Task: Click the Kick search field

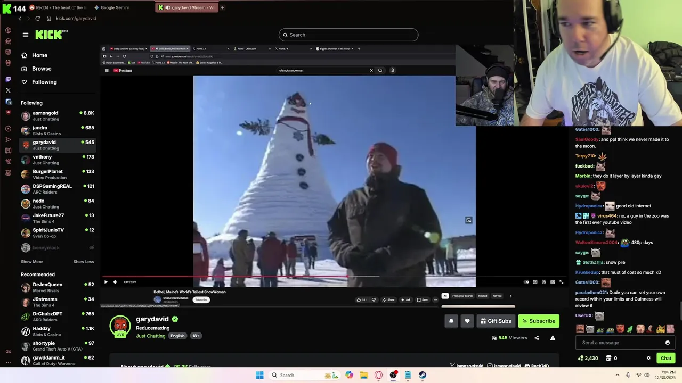Action: pos(348,35)
